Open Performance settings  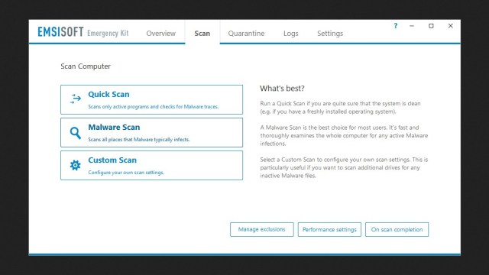click(329, 229)
